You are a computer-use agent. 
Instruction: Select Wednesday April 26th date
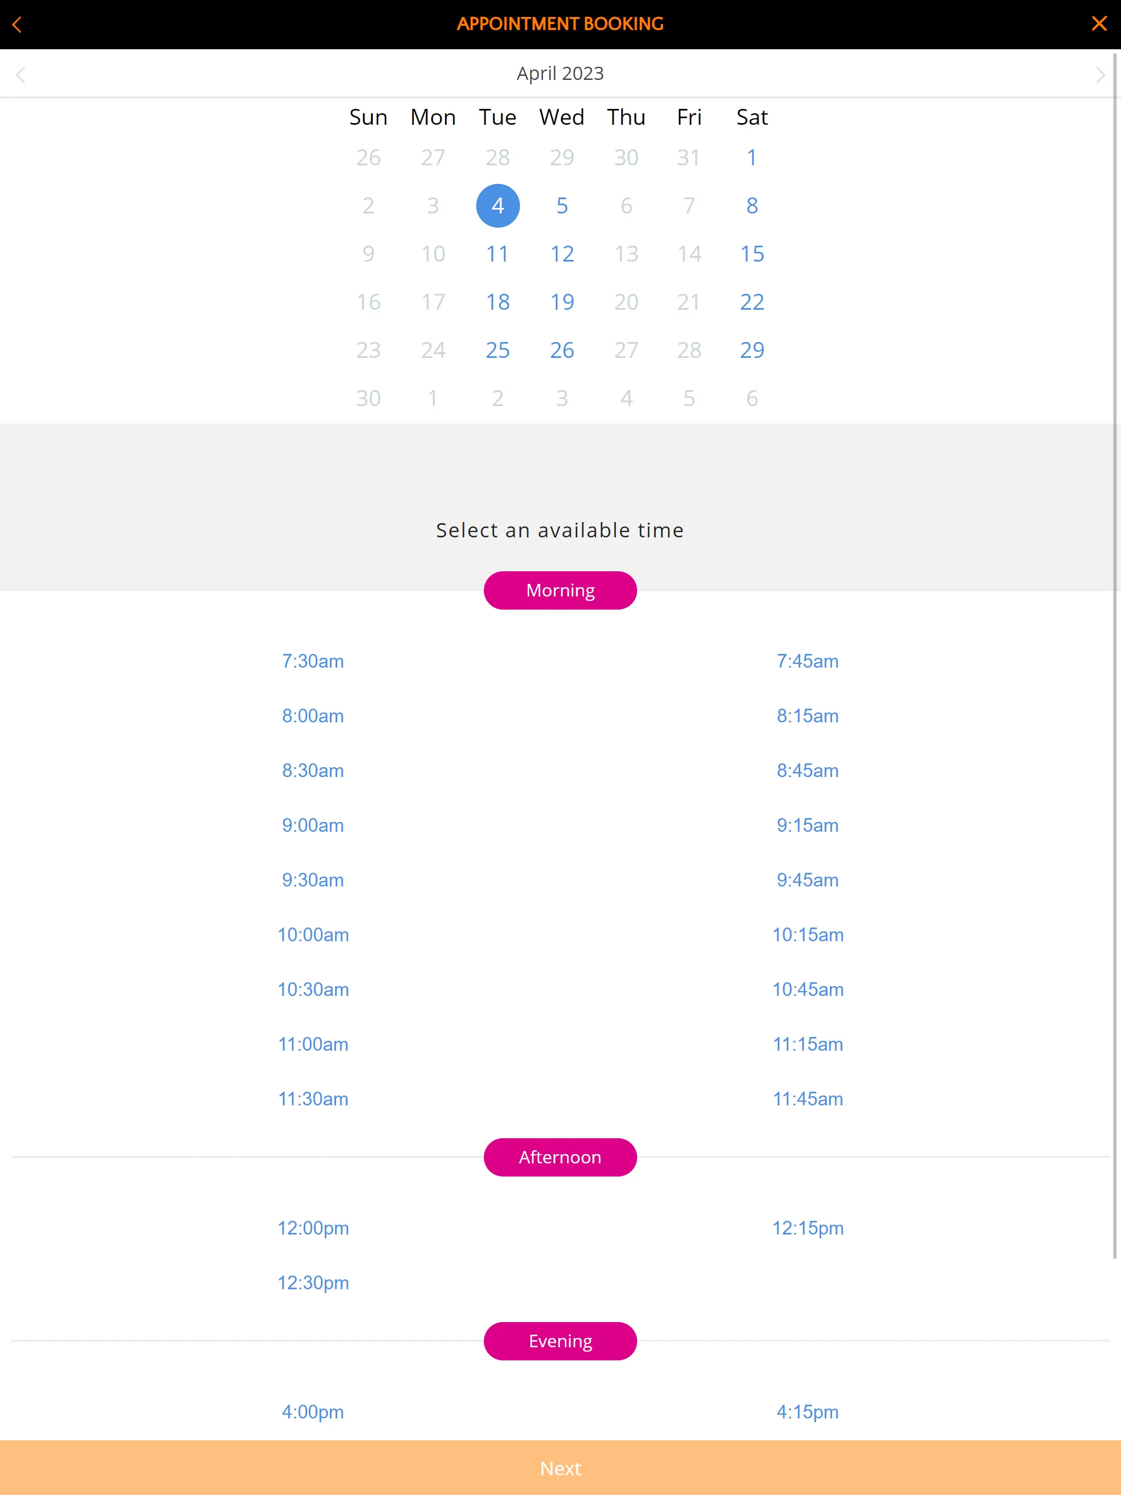[562, 350]
